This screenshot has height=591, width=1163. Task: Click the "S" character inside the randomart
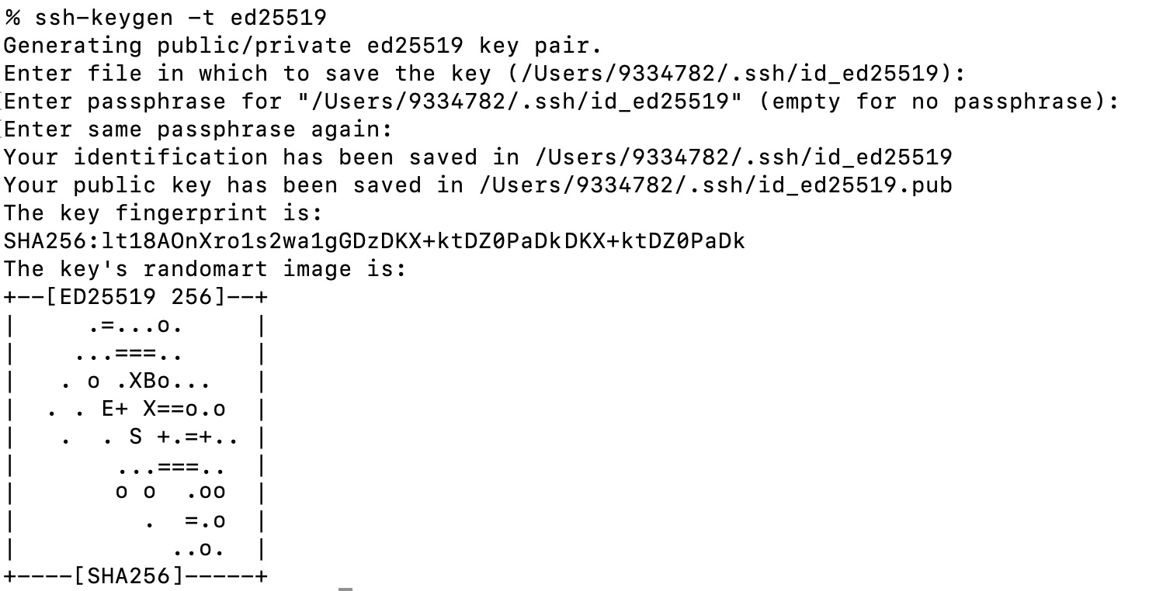(x=135, y=437)
